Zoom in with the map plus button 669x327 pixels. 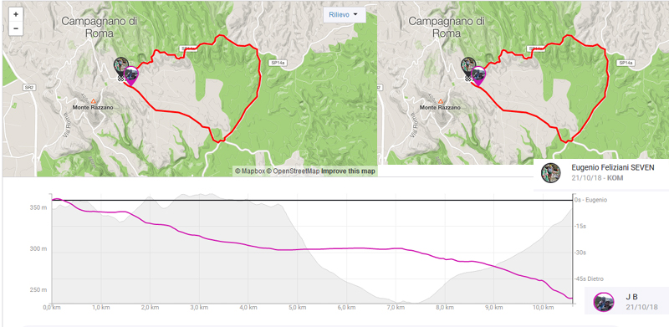(16, 14)
